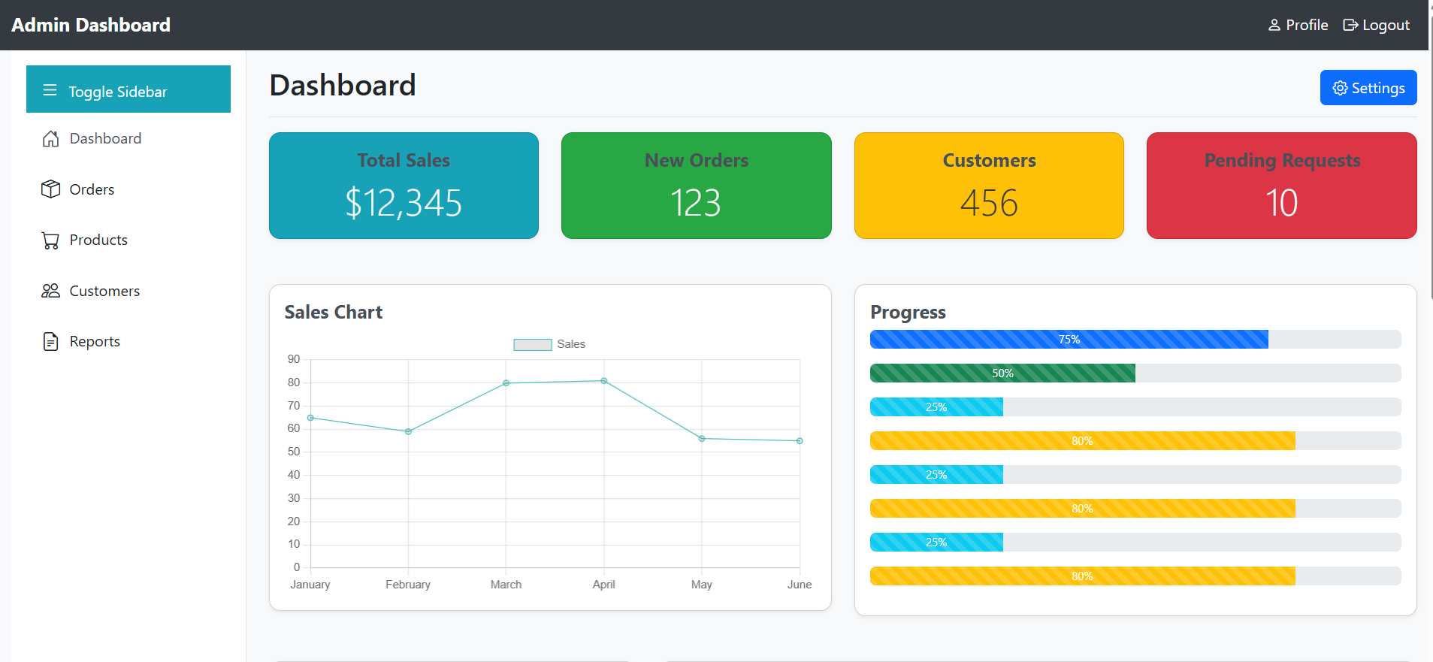Viewport: 1433px width, 662px height.
Task: Click the Sales Chart heading
Action: [334, 313]
